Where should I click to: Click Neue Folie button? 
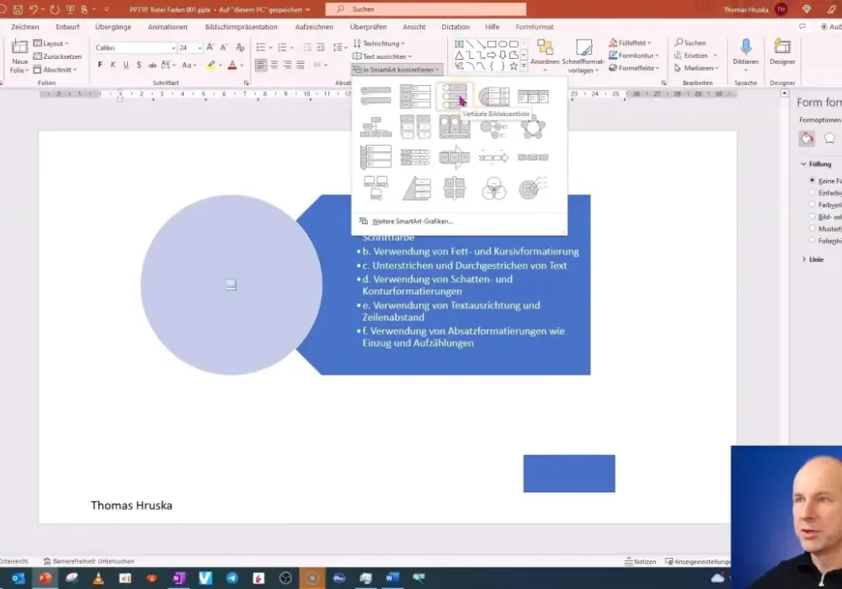[19, 56]
